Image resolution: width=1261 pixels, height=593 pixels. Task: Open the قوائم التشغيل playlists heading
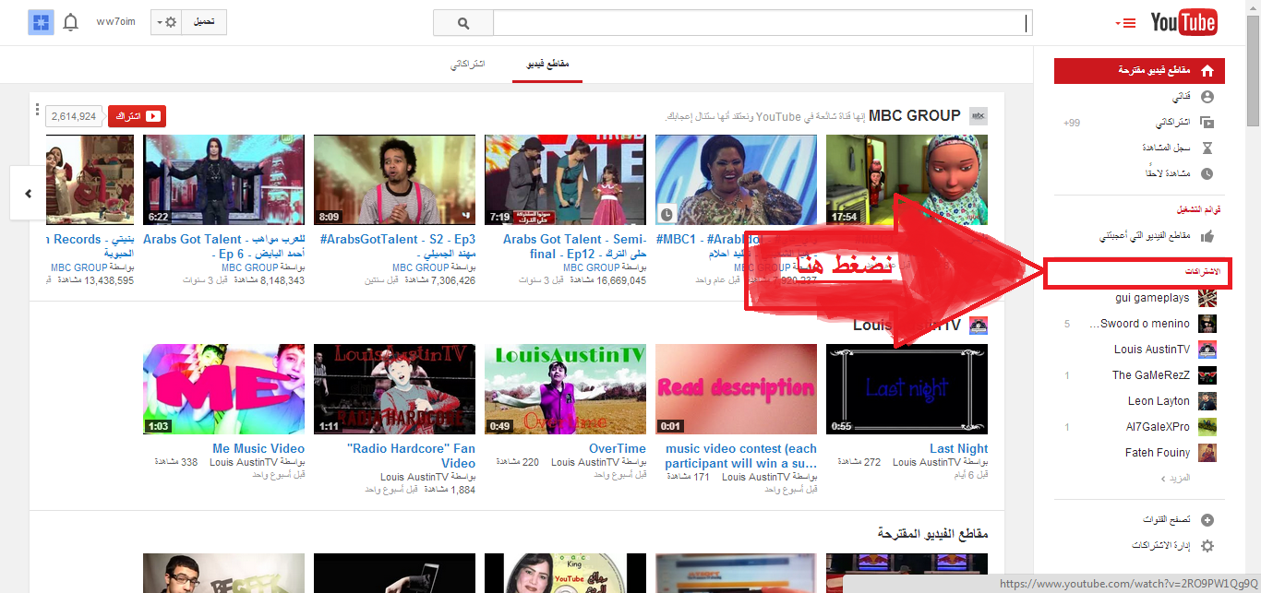point(1199,210)
